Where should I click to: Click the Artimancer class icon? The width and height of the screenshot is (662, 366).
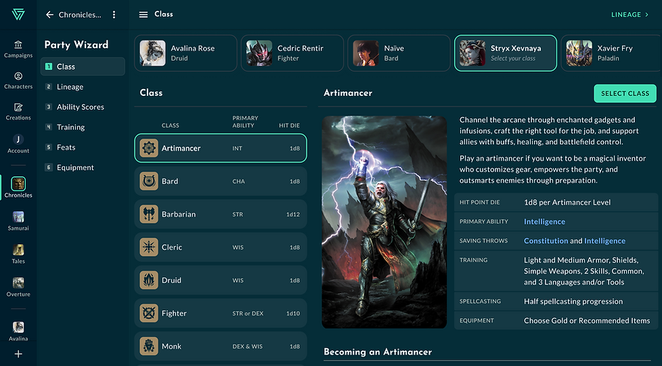click(x=149, y=149)
